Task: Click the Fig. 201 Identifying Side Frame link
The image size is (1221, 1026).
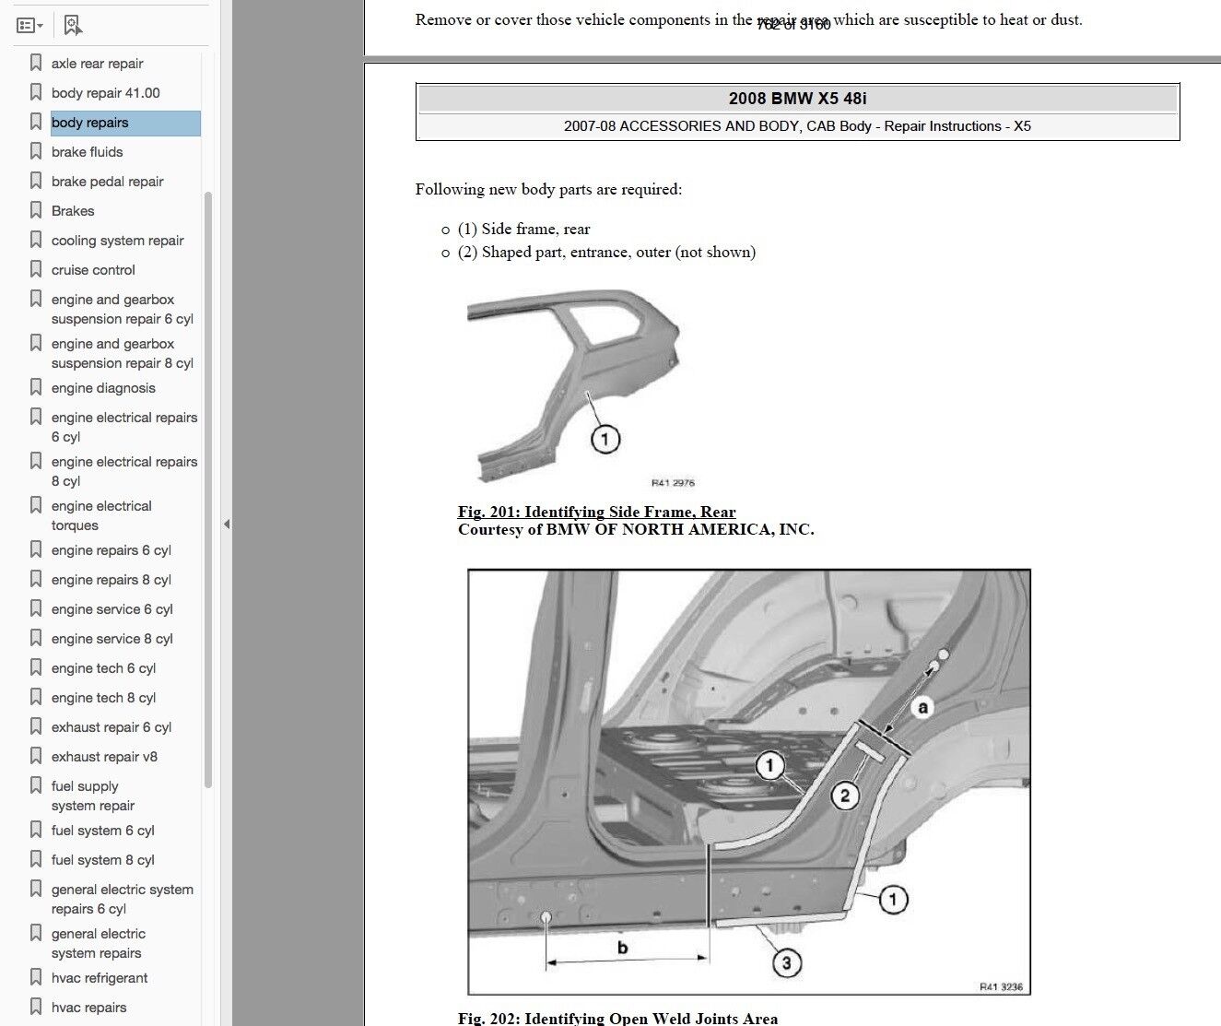Action: click(x=596, y=512)
